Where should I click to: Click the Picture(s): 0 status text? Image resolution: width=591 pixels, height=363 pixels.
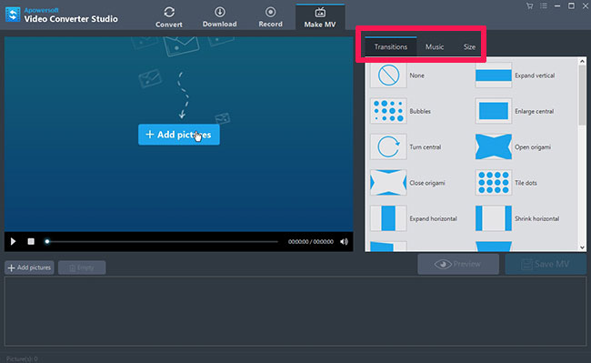22,358
